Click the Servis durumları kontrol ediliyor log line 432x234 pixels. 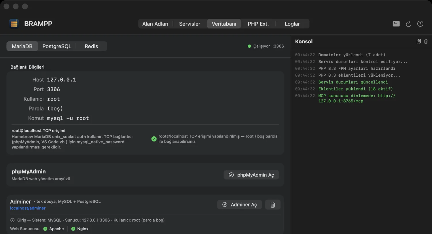click(x=363, y=62)
